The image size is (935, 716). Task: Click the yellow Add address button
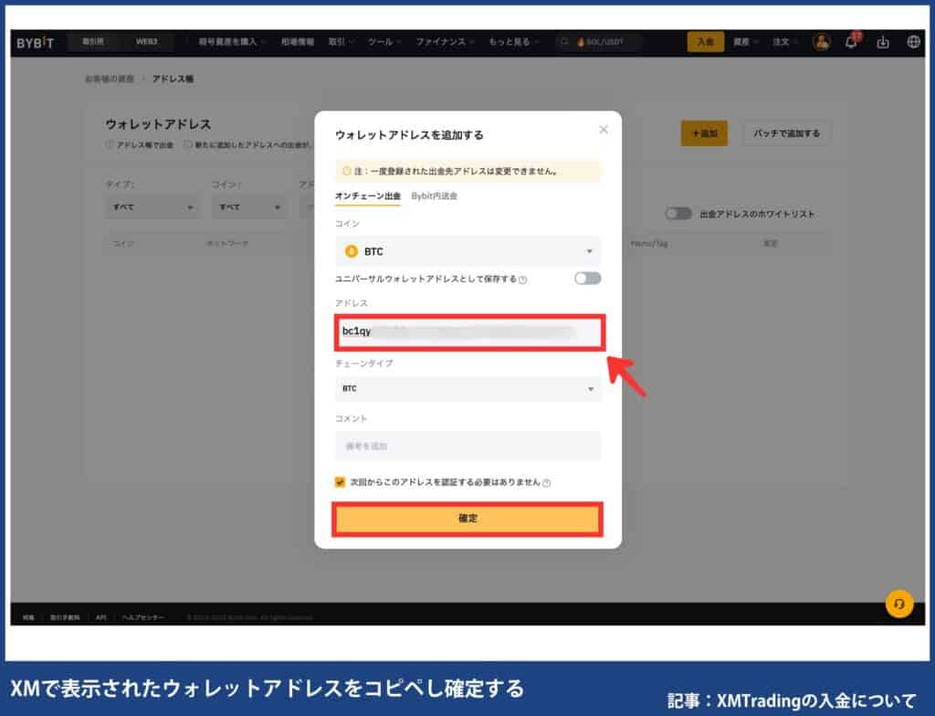704,133
